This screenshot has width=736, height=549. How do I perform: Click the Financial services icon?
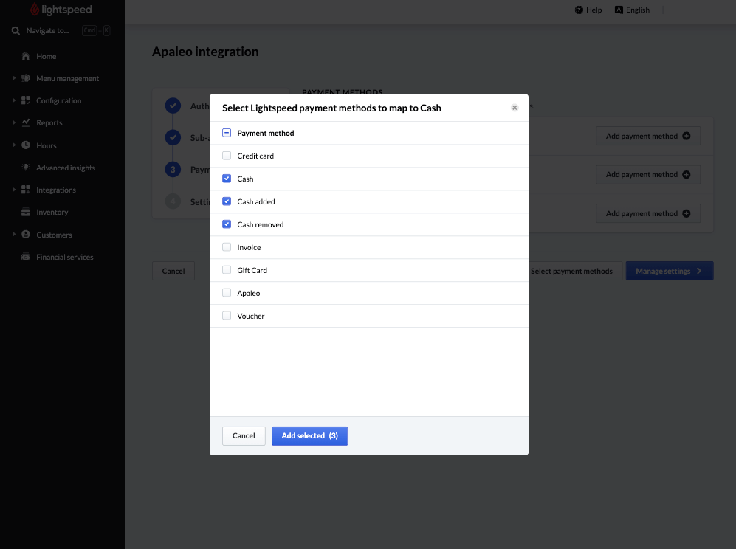tap(26, 257)
